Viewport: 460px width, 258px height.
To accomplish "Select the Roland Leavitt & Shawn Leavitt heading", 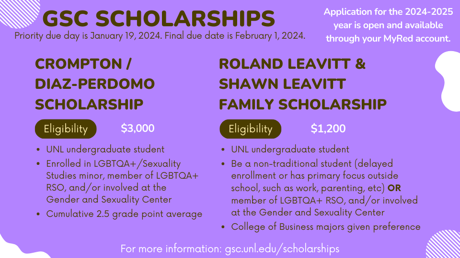I will pyautogui.click(x=292, y=74).
